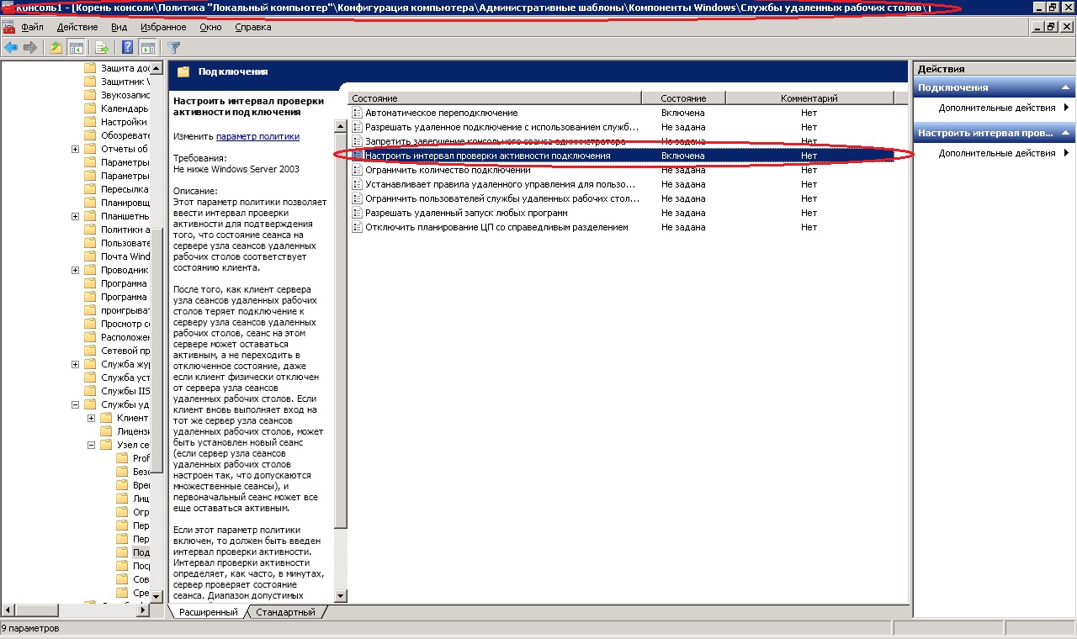Click tree pane scrollbar up arrow

coord(157,67)
